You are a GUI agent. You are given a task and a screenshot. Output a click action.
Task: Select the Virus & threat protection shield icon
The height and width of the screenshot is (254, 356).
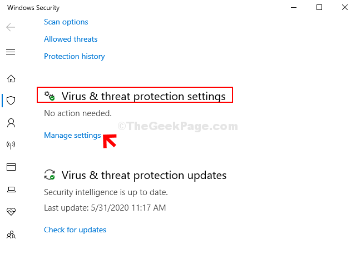coord(11,101)
